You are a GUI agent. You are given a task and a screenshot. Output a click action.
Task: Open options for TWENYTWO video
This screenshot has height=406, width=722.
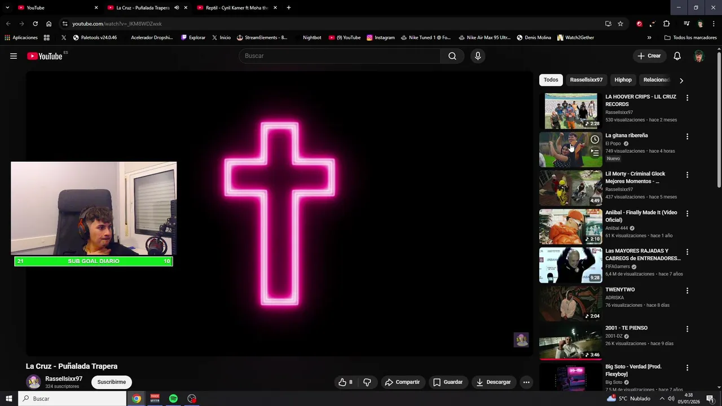(687, 290)
